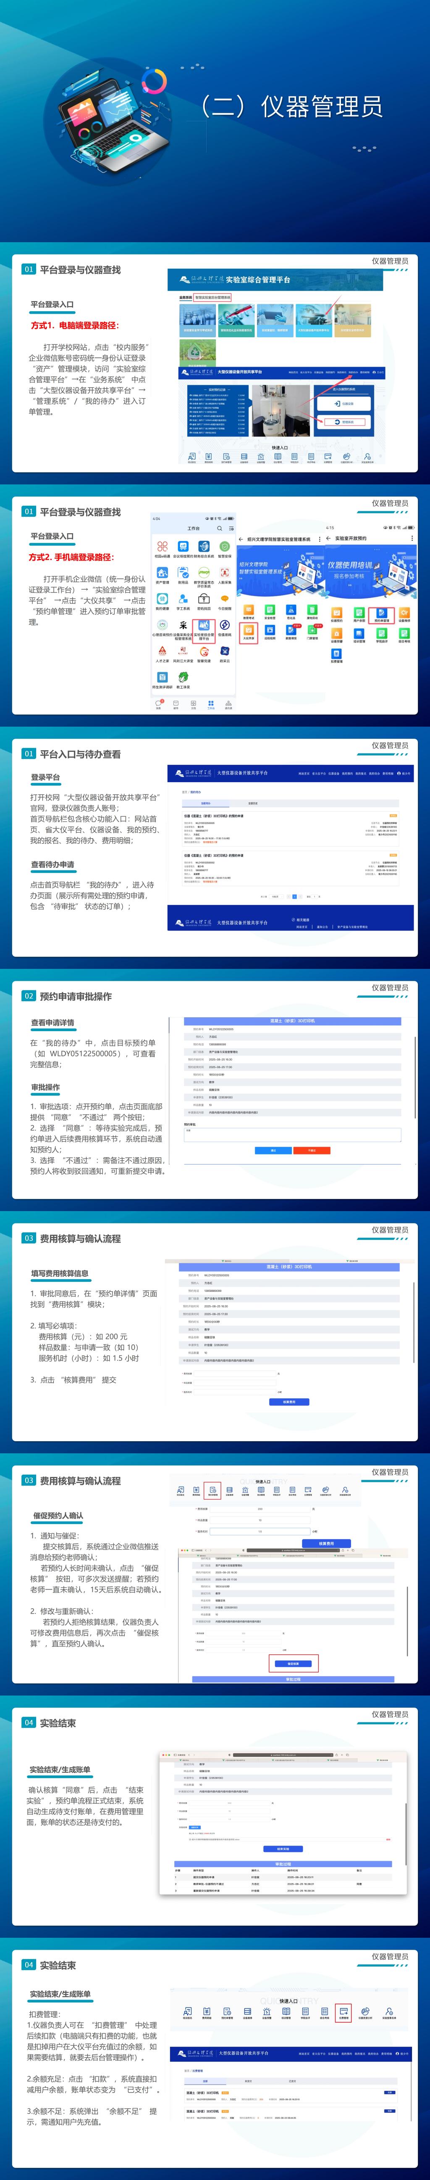Screen dimensions: 430x2180
Task: Open the 智慧党建 app icon
Action: click(x=204, y=653)
